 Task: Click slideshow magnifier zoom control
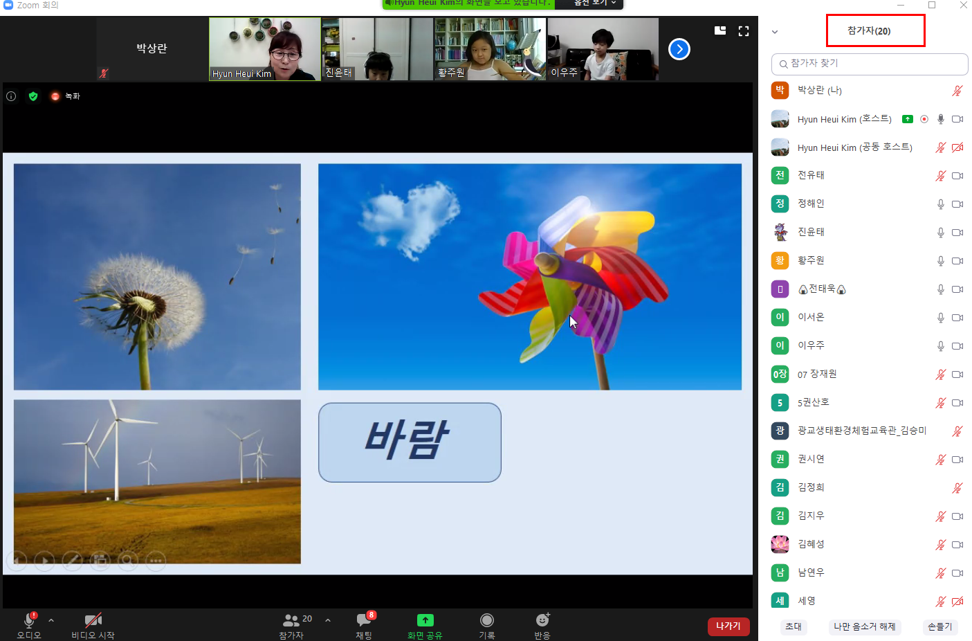(x=128, y=561)
